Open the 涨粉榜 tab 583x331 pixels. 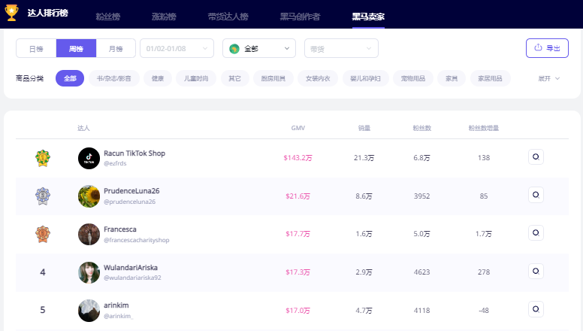click(x=164, y=17)
